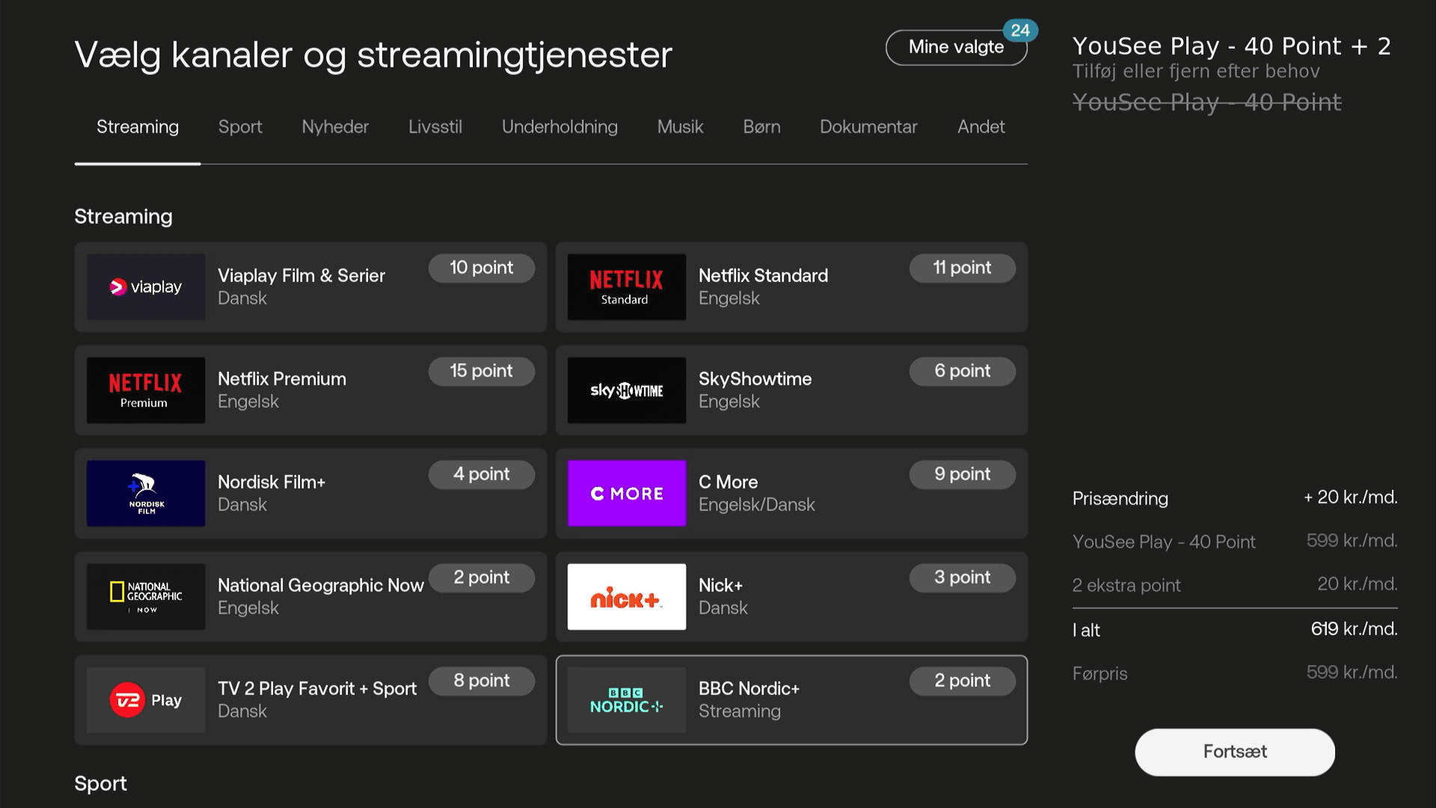
Task: Open the Andet tab
Action: [x=981, y=127]
